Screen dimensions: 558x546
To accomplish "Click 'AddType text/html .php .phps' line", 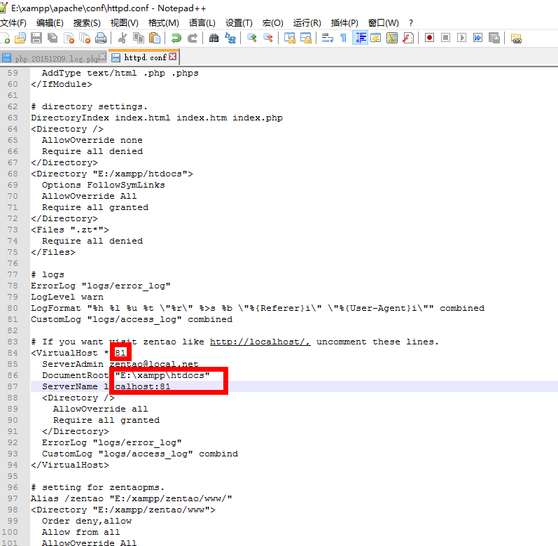I will tap(120, 73).
